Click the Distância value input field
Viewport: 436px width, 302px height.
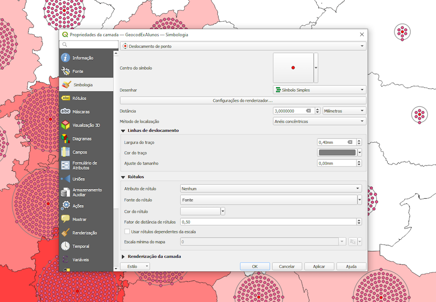point(289,111)
